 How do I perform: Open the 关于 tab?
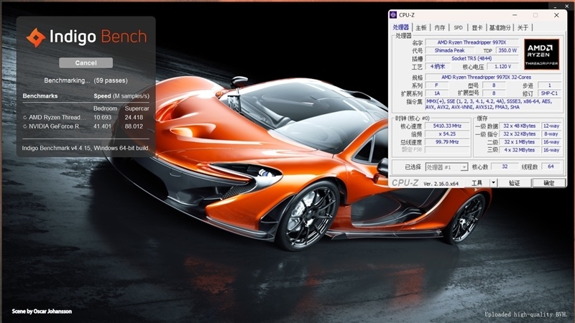[523, 27]
